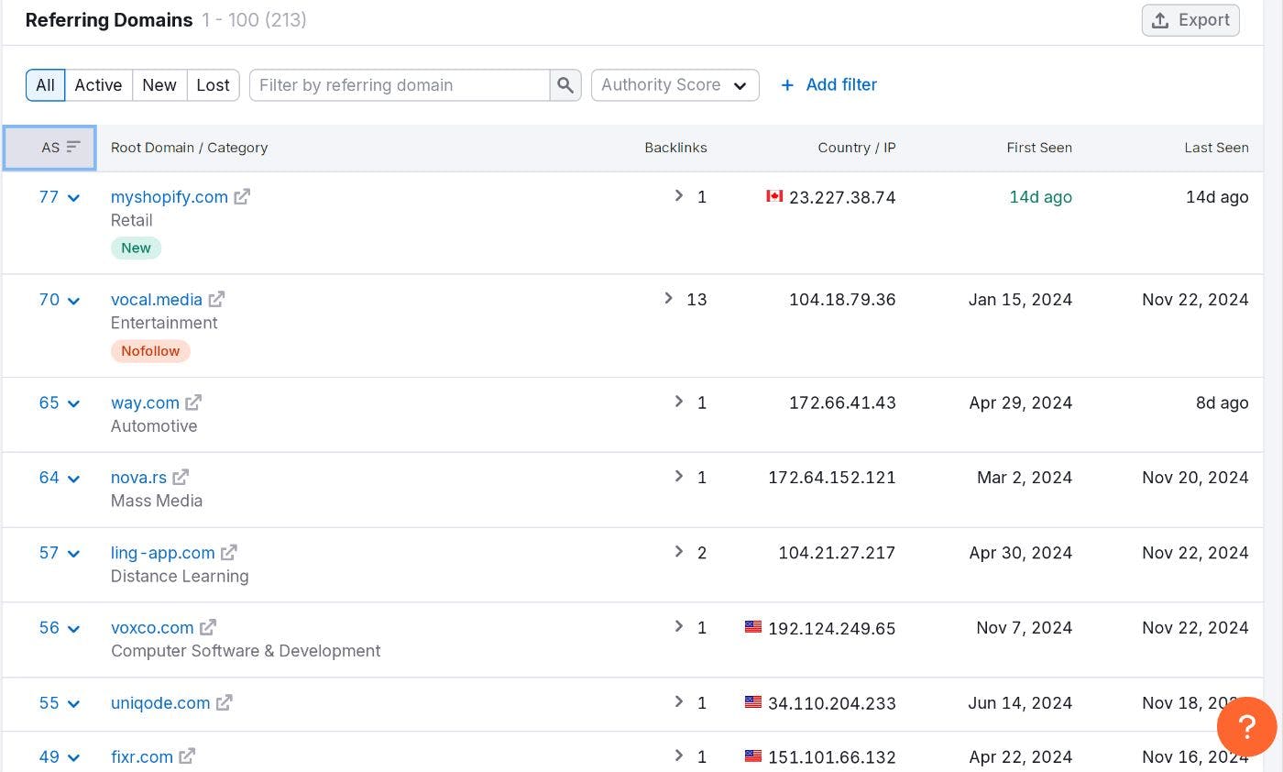The height and width of the screenshot is (772, 1283).
Task: Expand authority score 57 chevron
Action: click(73, 554)
